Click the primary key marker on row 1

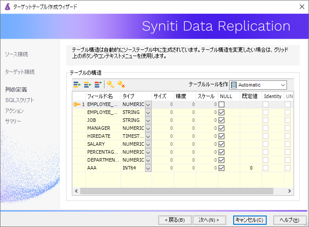(x=77, y=104)
